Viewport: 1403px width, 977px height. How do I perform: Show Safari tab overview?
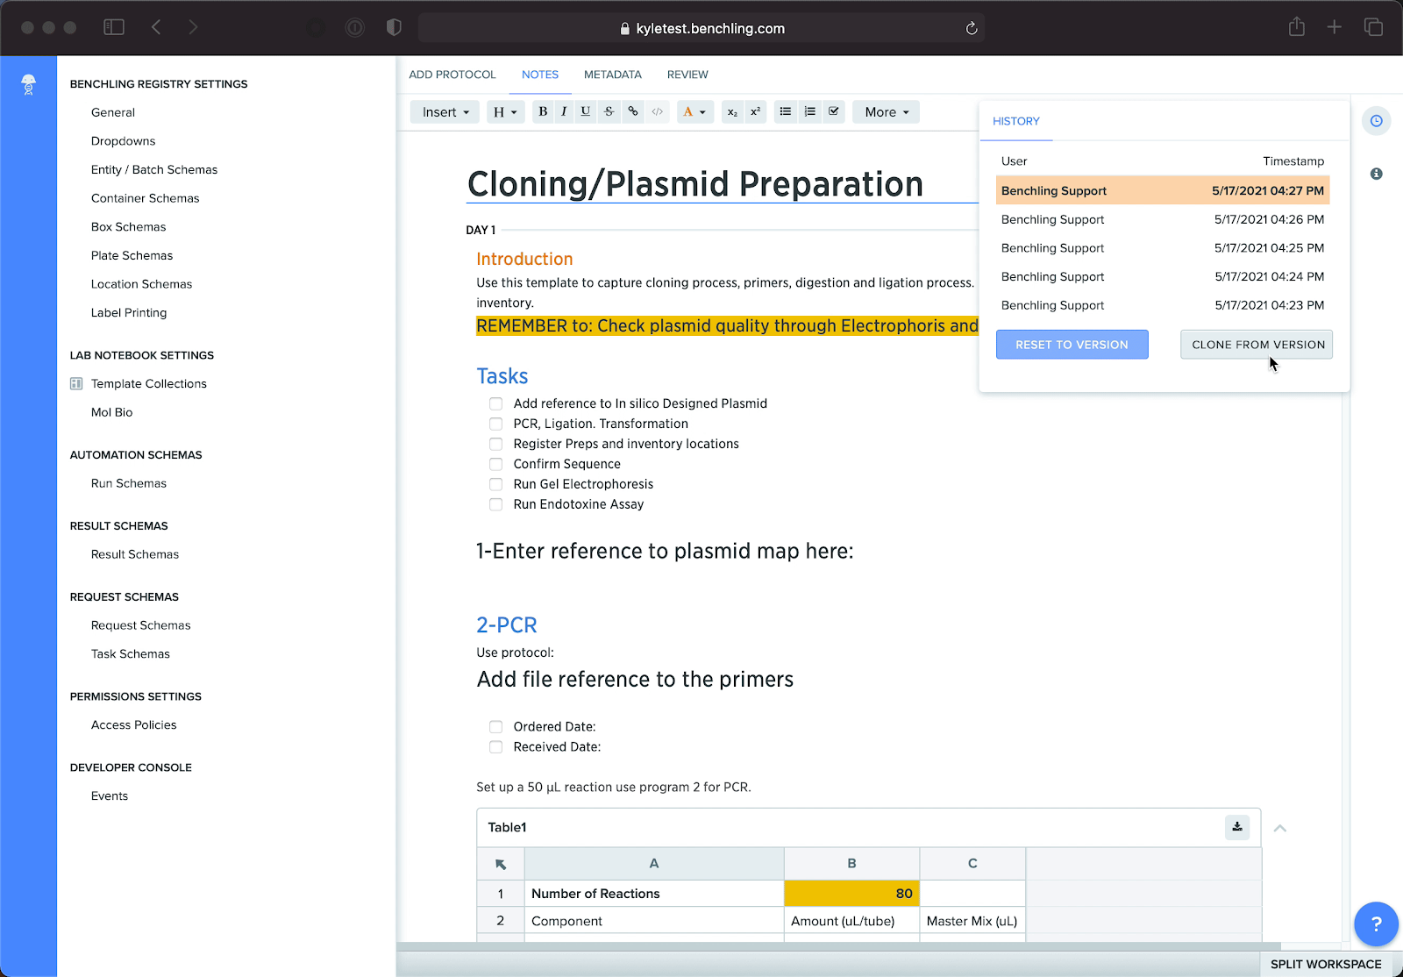click(1373, 27)
